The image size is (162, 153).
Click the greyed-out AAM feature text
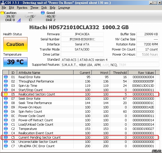(x=106, y=65)
